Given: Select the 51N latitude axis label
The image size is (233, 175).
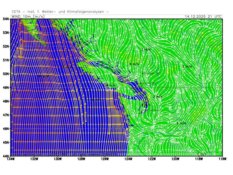Looking at the screenshot, I should (6, 60).
